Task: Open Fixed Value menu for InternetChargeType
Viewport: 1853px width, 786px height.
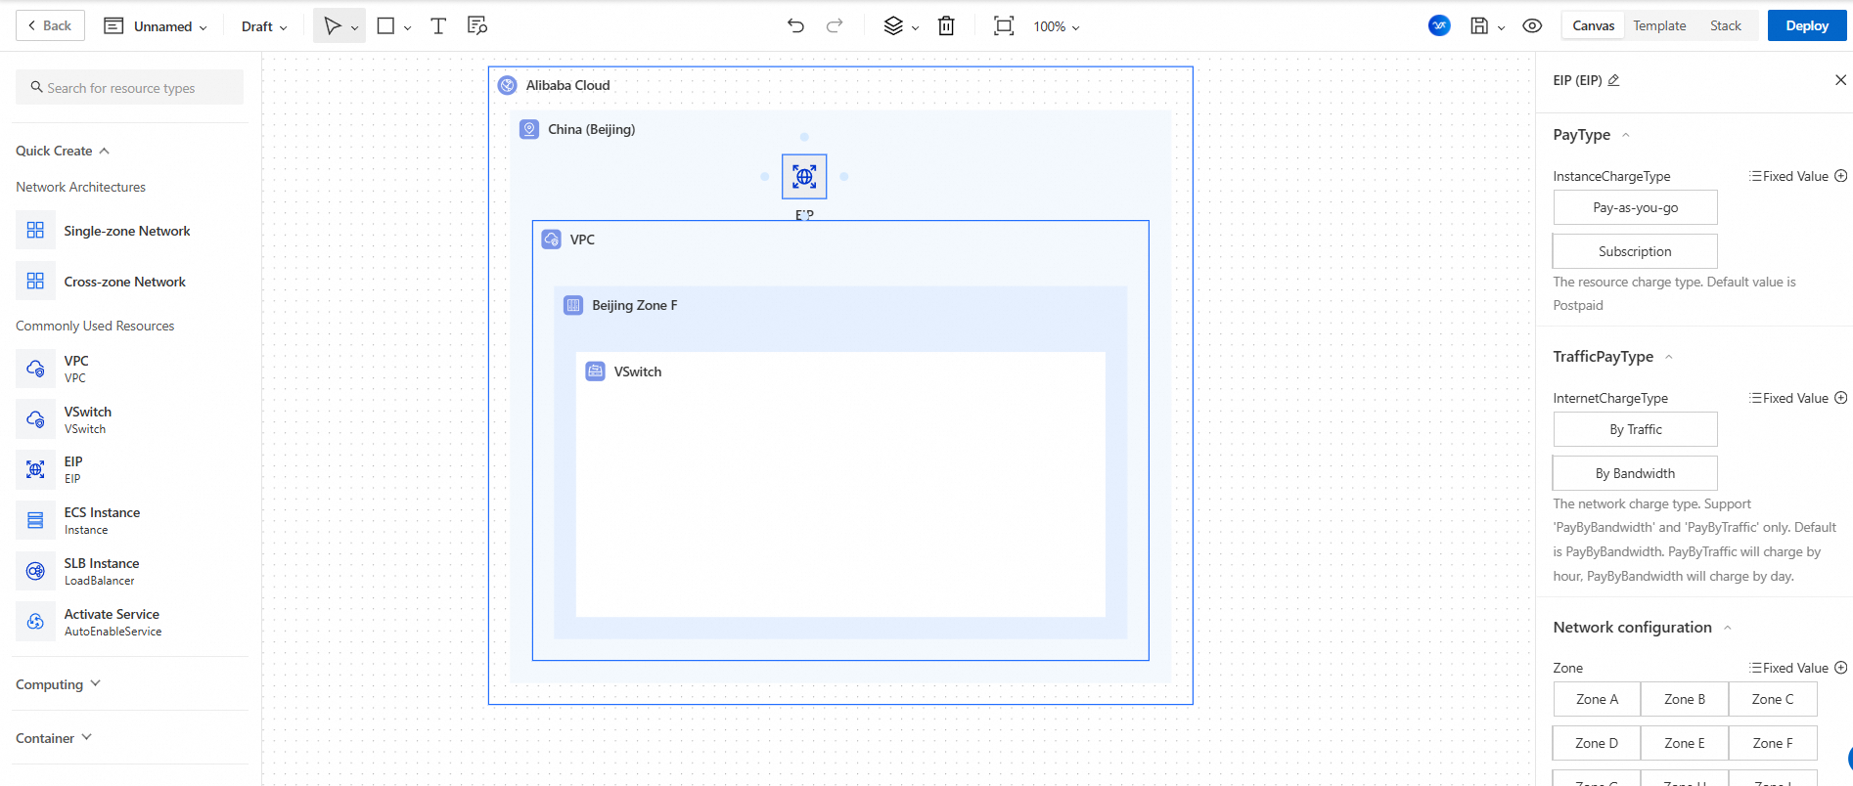Action: (1788, 398)
